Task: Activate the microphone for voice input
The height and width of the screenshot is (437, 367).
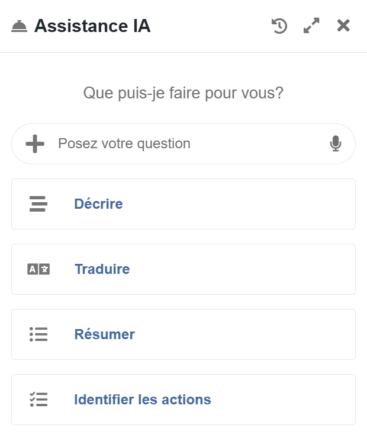Action: 336,143
